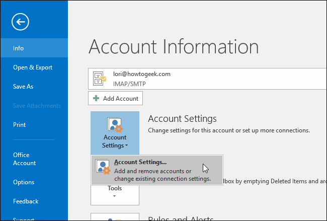The image size is (327, 221).
Task: Select the Info menu item
Action: tap(34, 48)
